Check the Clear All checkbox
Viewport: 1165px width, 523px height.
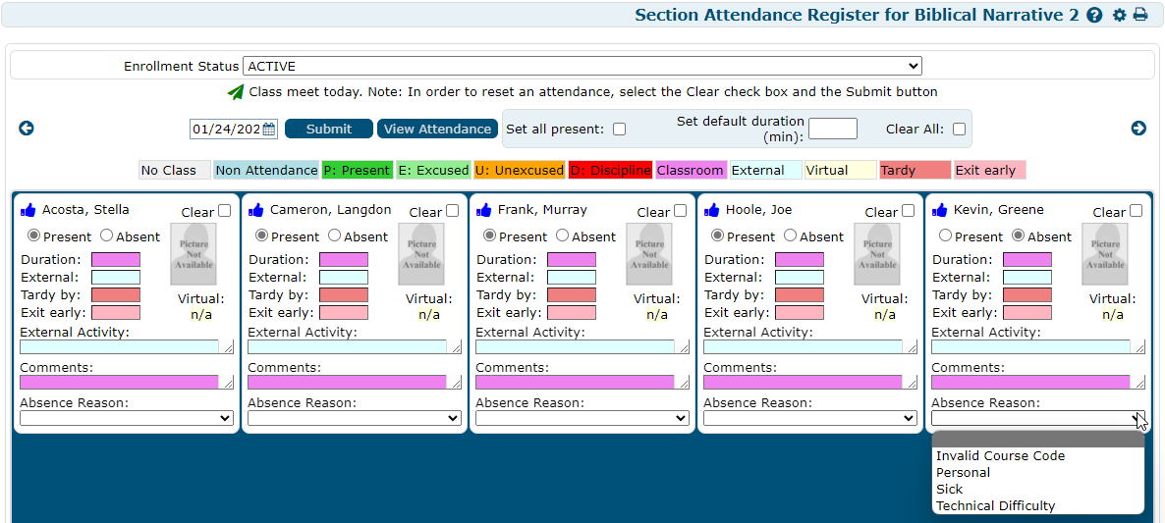[x=959, y=130]
